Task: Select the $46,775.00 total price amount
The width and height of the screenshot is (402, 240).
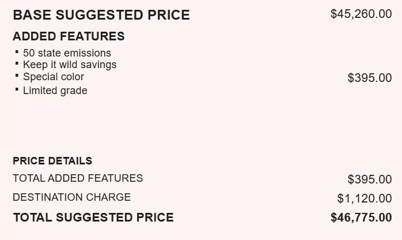Action: (361, 217)
